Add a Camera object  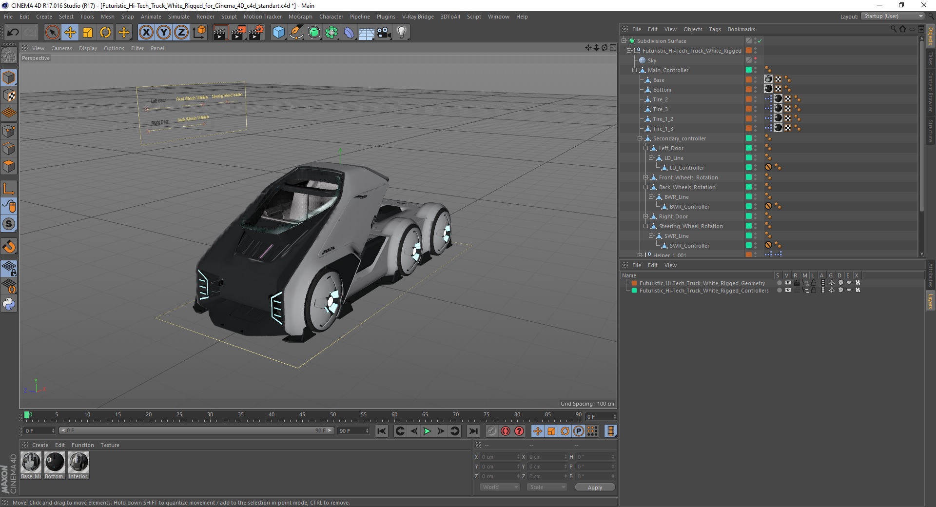(x=384, y=33)
